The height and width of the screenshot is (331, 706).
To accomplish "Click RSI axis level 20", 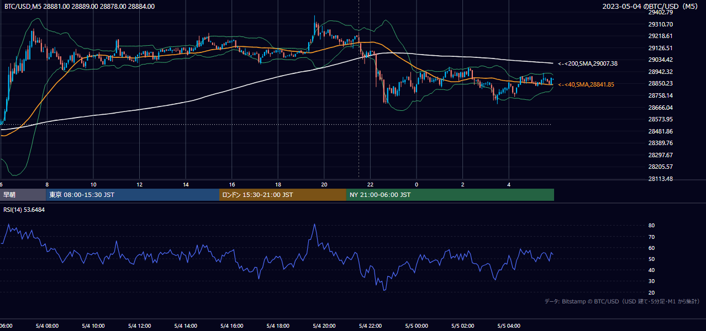I will pyautogui.click(x=652, y=292).
